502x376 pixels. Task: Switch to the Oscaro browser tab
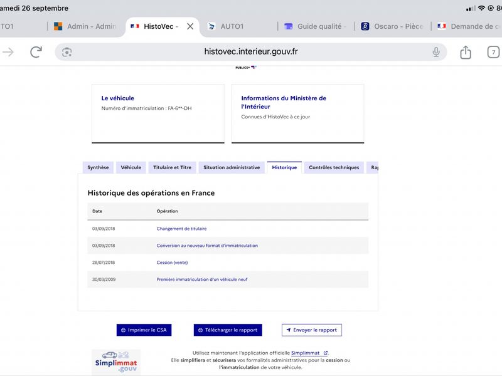pos(393,26)
